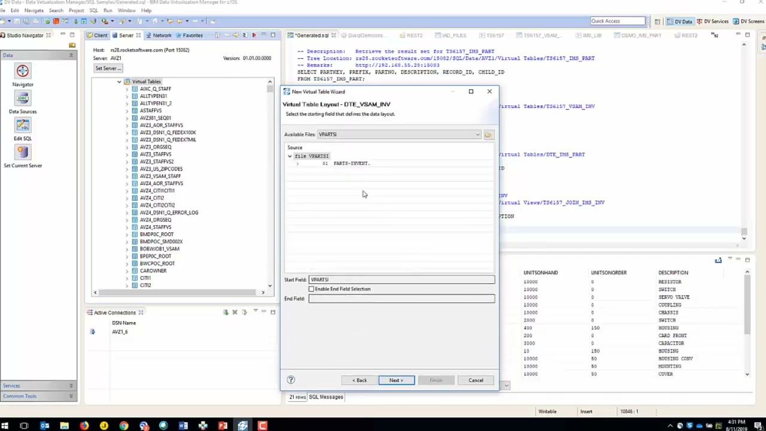Open Firefox from the taskbar
Viewport: 766px width, 431px height.
coord(84,426)
